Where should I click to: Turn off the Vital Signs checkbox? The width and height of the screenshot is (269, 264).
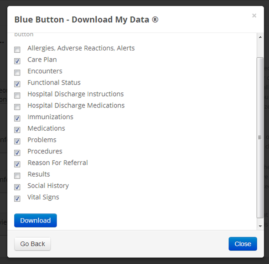(17, 199)
